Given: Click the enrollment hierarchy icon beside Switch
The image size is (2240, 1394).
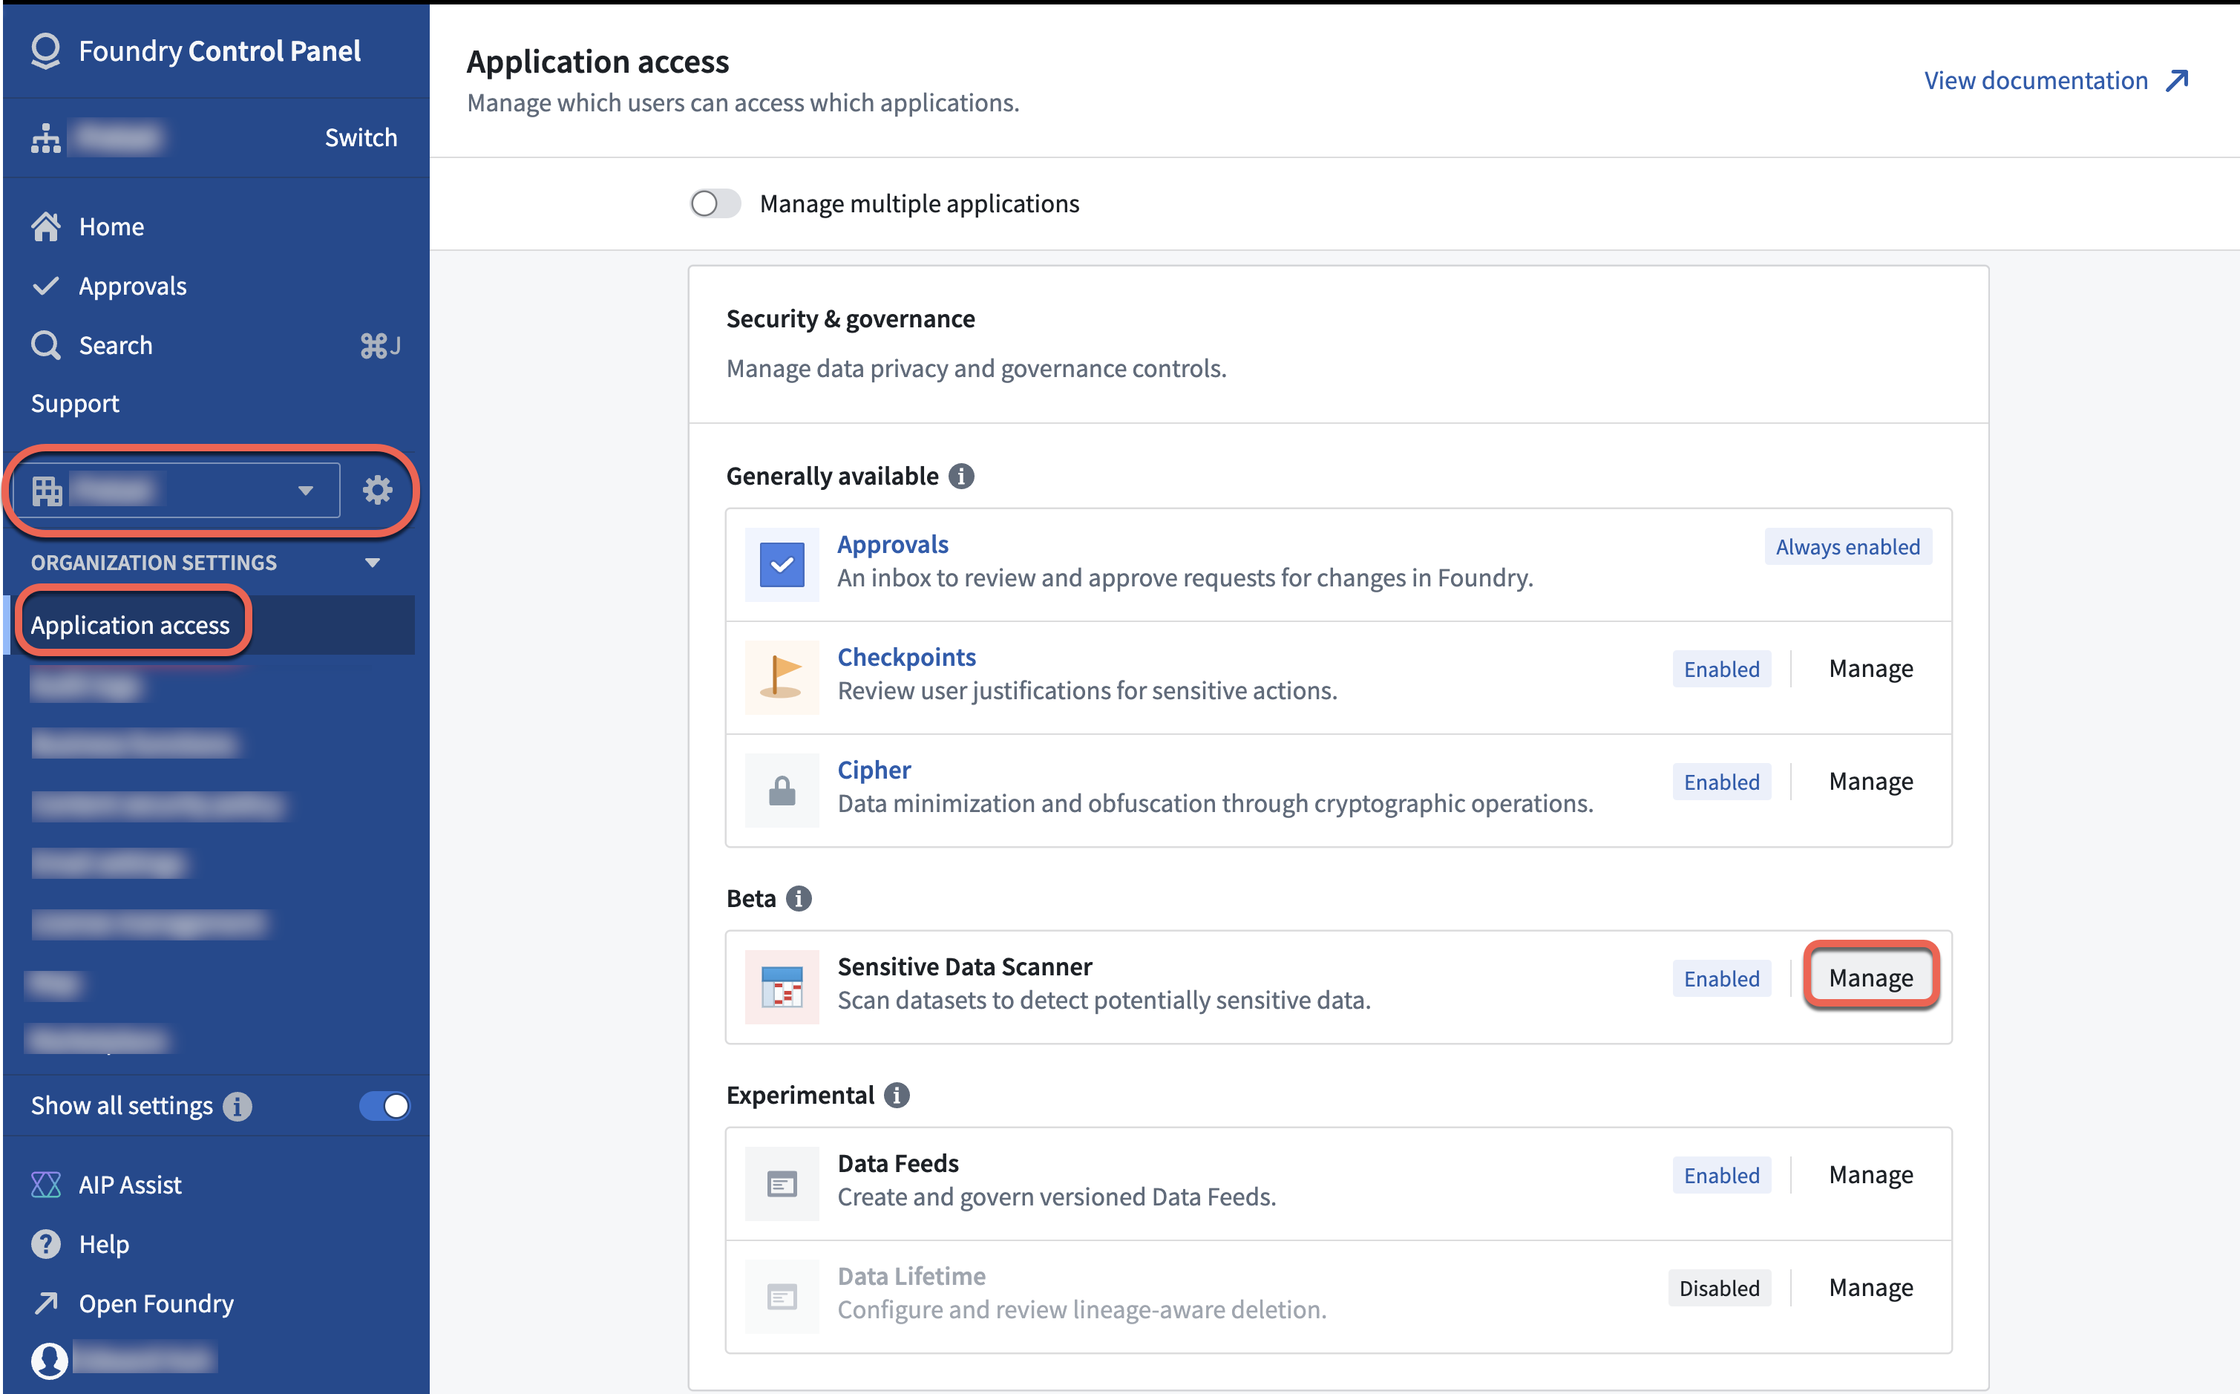Looking at the screenshot, I should [x=45, y=137].
